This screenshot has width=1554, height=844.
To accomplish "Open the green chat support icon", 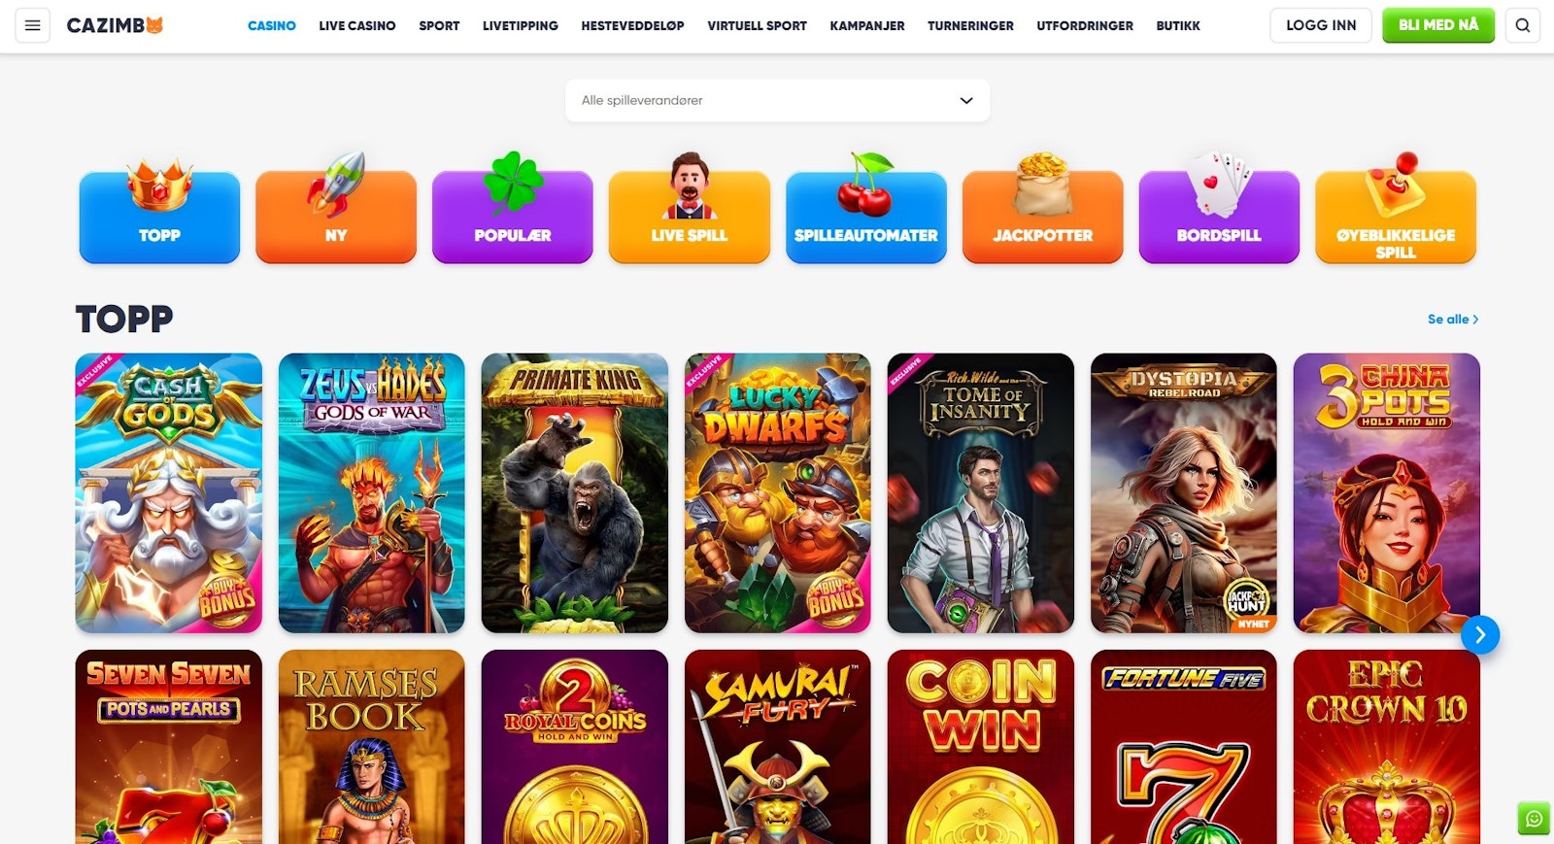I will click(x=1534, y=819).
